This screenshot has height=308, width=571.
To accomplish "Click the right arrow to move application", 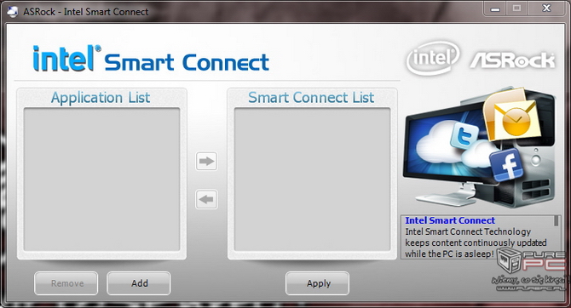I will point(206,161).
